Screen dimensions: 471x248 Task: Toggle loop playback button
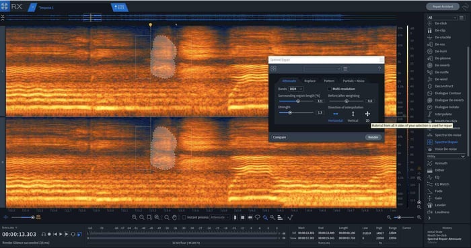(x=73, y=234)
